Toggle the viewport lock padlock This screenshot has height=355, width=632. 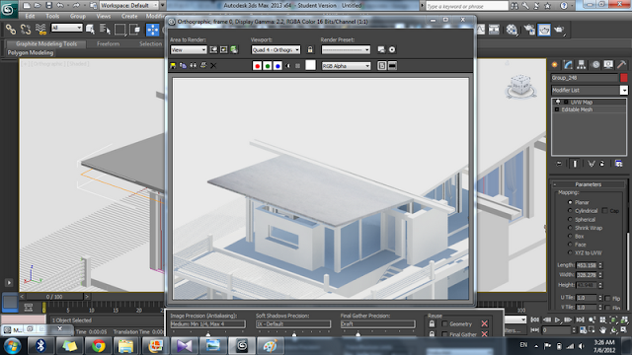(x=310, y=50)
